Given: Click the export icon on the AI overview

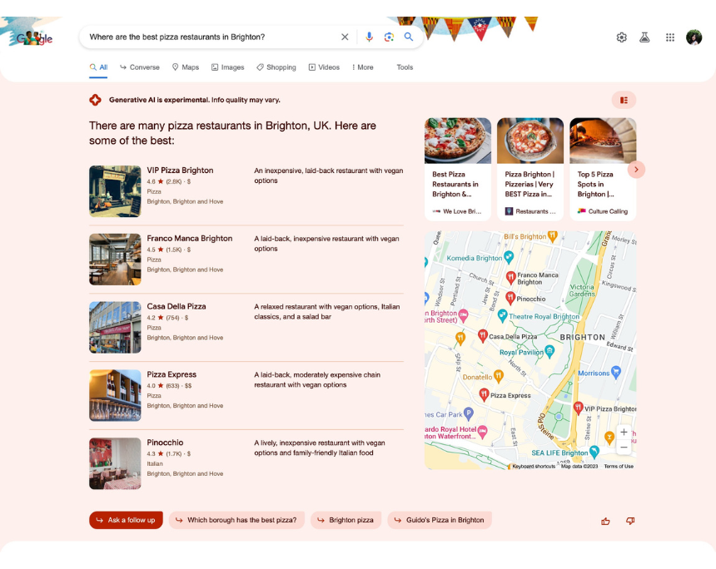Looking at the screenshot, I should (624, 99).
